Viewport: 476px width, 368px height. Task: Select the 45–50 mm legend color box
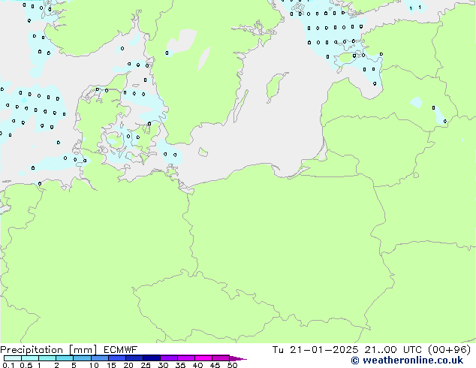tap(221, 358)
